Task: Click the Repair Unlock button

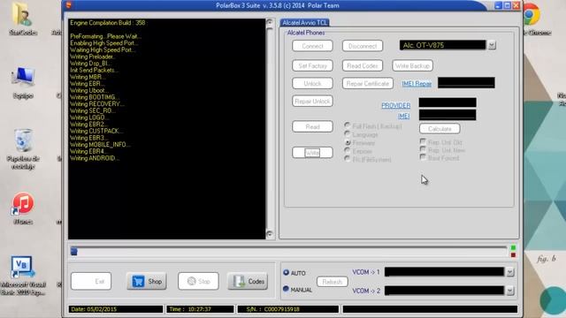Action: (x=312, y=102)
